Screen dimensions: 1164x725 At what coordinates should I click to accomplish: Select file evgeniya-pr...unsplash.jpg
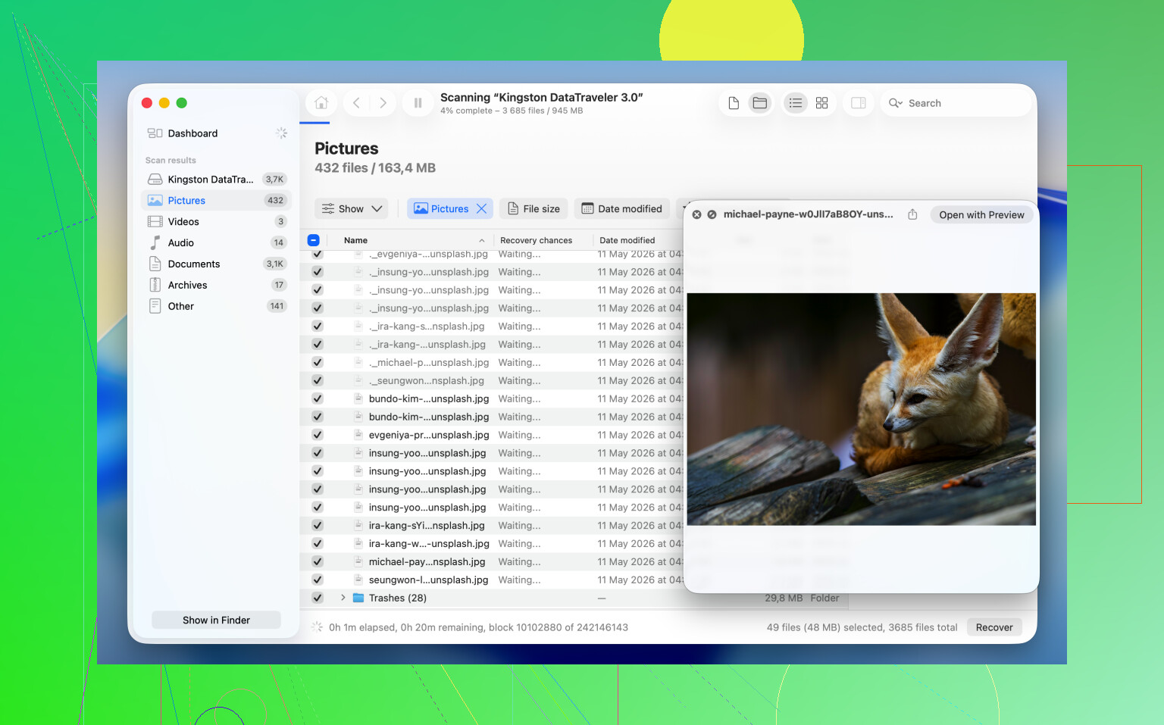click(429, 436)
